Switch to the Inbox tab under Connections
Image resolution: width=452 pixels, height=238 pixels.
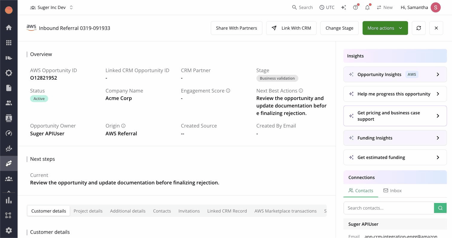pos(393,190)
